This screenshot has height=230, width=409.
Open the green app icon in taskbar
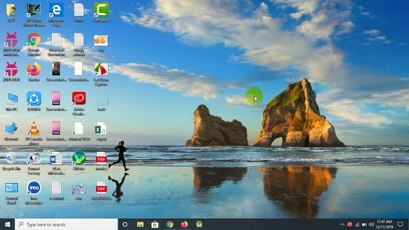199,225
